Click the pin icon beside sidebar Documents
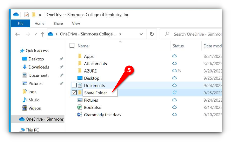 click(61, 75)
